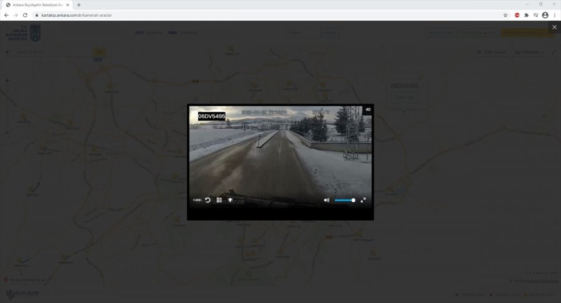Open the media control queue icon

click(536, 15)
